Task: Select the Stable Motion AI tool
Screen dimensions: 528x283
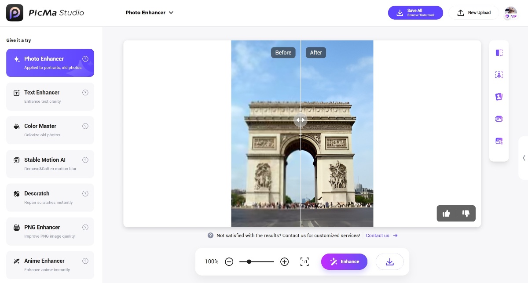Action: tap(50, 164)
